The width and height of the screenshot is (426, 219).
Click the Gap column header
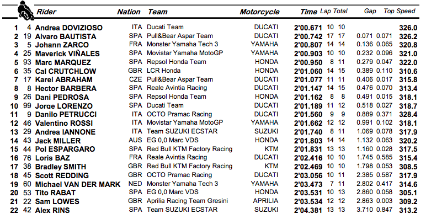[x=370, y=11]
